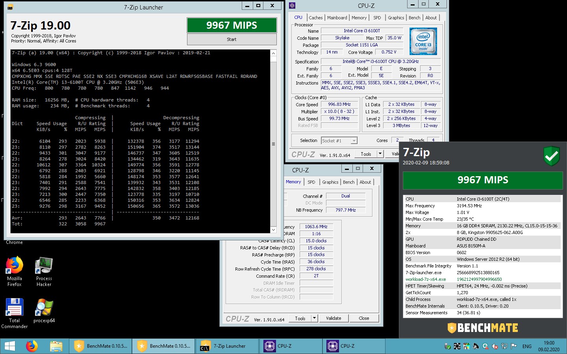The height and width of the screenshot is (354, 567).
Task: Expand Tools arrow in CPU-Z CPU window
Action: point(380,154)
